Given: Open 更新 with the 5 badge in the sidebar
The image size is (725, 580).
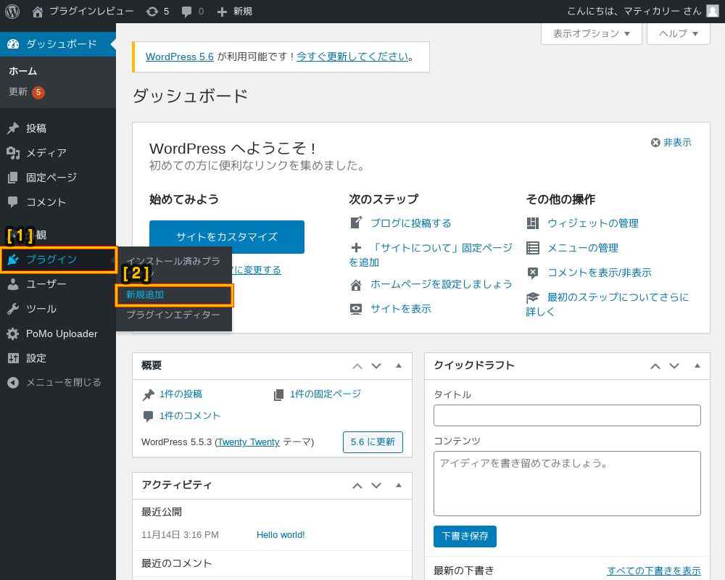Looking at the screenshot, I should pyautogui.click(x=26, y=92).
